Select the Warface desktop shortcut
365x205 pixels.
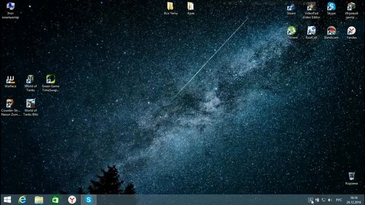point(10,81)
